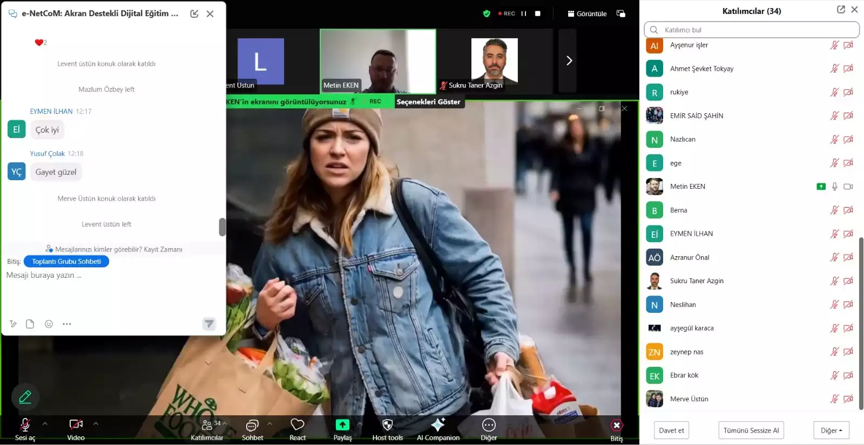Unmute microphone with Sesi aç
Viewport: 864px width, 445px height.
coord(25,429)
